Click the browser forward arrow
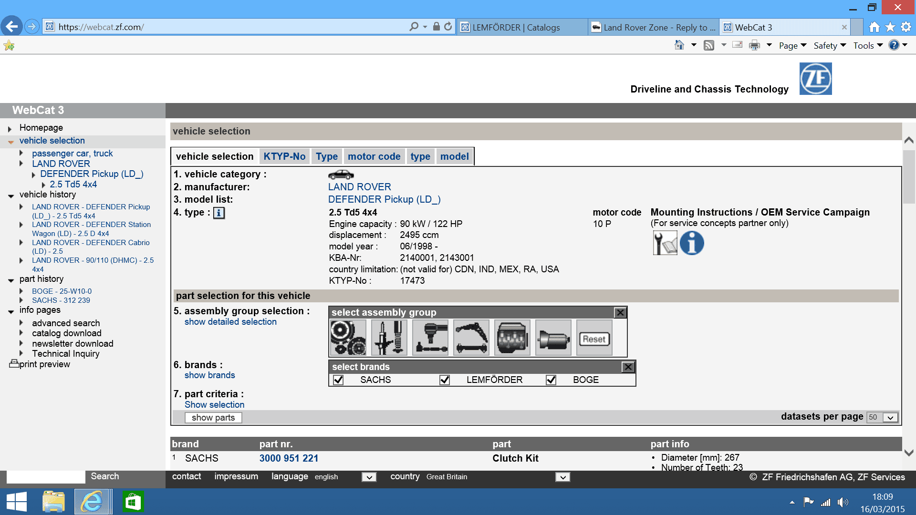 [31, 27]
